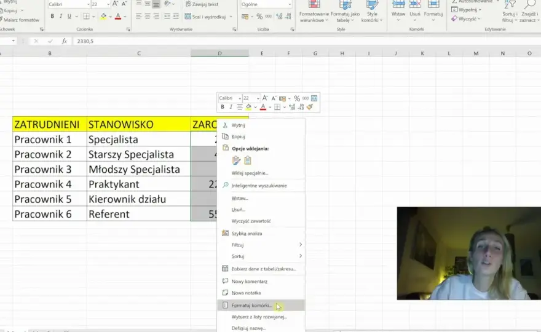Click ribbon increase font size icon
This screenshot has width=541, height=332.
pyautogui.click(x=115, y=4)
